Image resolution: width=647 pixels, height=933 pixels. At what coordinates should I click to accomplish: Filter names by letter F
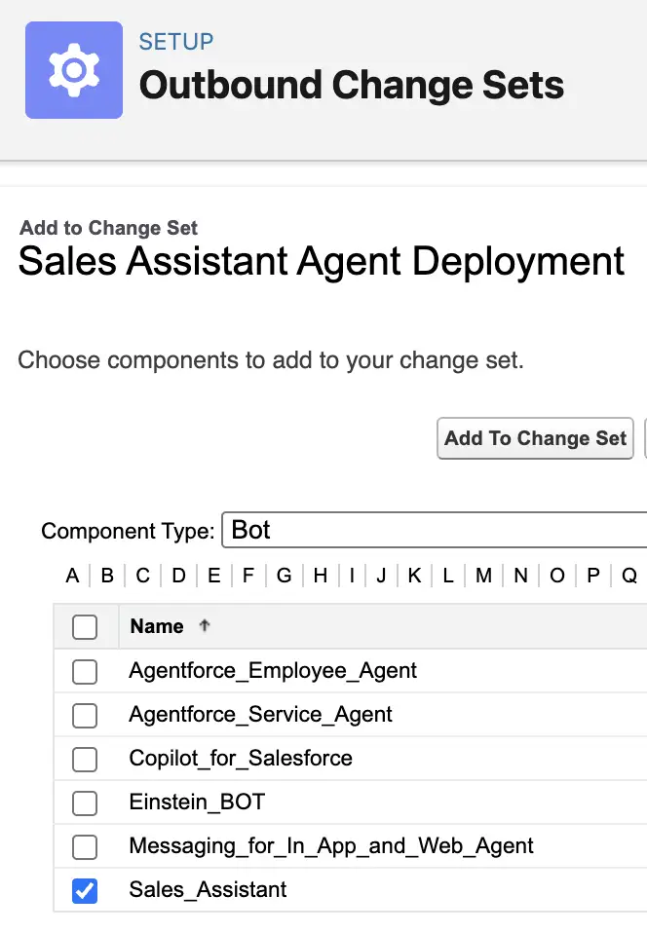coord(248,576)
